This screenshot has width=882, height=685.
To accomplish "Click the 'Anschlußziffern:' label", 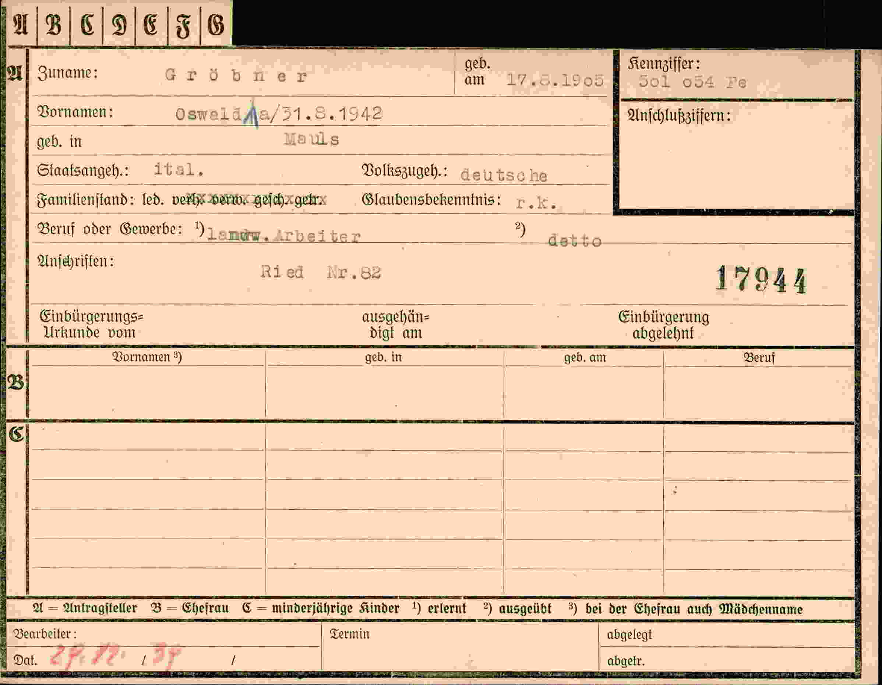I will 679,116.
